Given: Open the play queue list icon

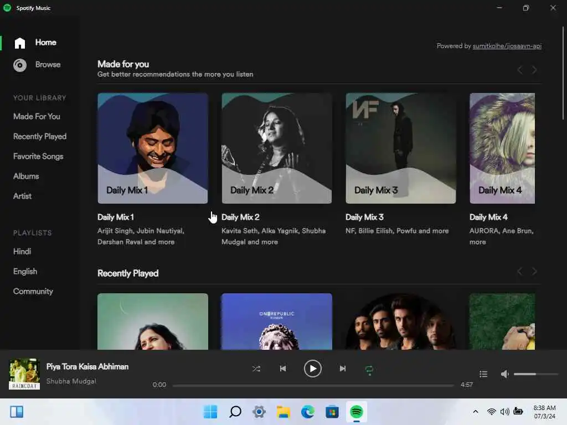Looking at the screenshot, I should tap(483, 374).
